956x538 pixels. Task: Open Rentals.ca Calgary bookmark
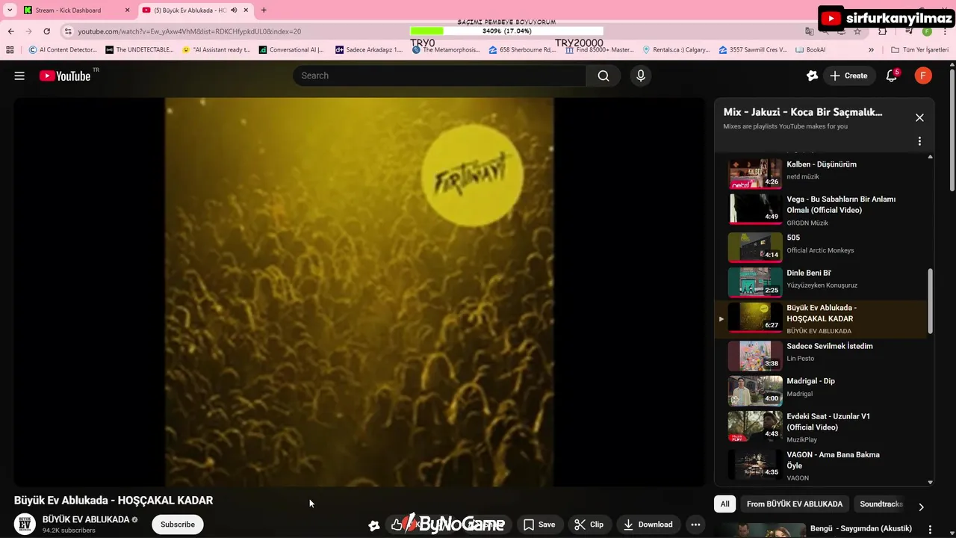[676, 50]
